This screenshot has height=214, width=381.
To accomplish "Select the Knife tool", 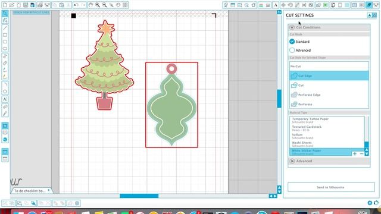I will point(5,114).
